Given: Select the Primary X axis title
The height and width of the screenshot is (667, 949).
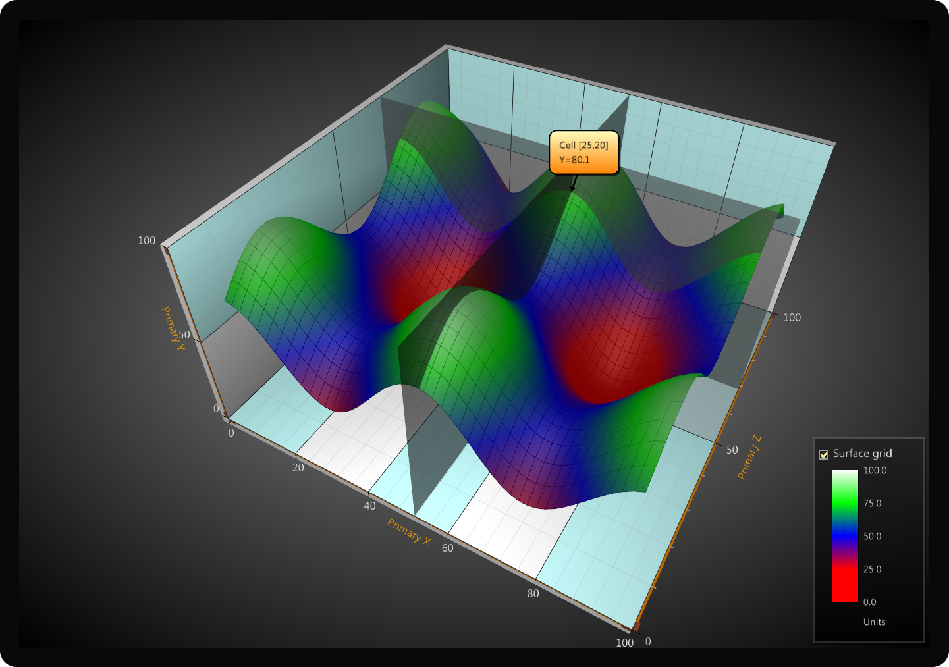Looking at the screenshot, I should [x=408, y=532].
